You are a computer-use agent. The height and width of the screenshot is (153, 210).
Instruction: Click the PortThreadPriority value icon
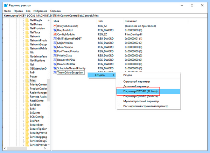pos(55,51)
